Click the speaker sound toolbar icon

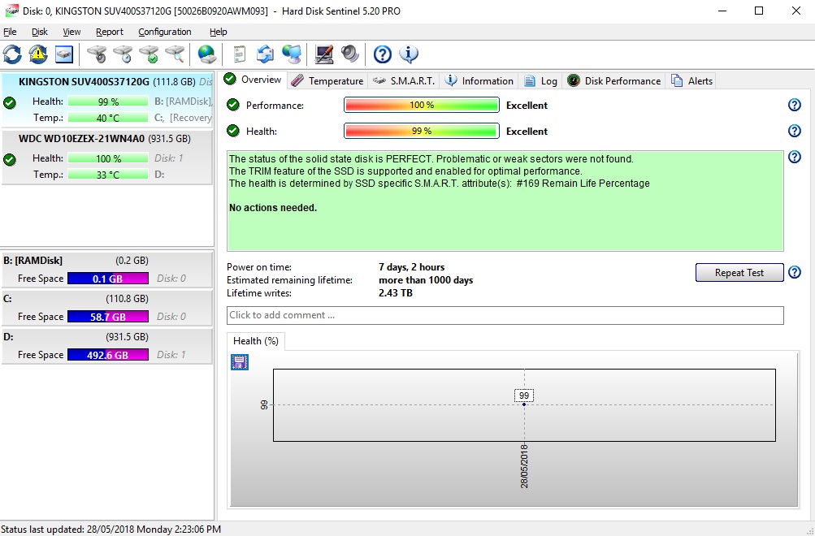349,54
